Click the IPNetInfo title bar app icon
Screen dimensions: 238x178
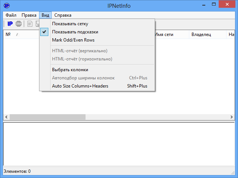click(x=7, y=6)
